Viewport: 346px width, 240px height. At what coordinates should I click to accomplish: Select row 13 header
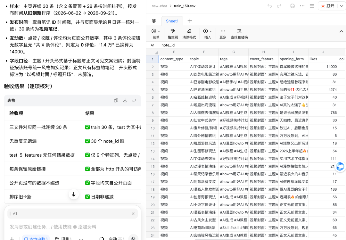[x=153, y=151]
